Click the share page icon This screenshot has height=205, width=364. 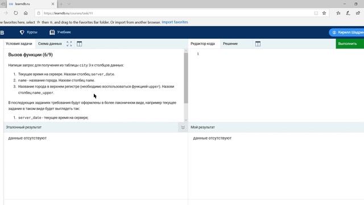(x=358, y=13)
